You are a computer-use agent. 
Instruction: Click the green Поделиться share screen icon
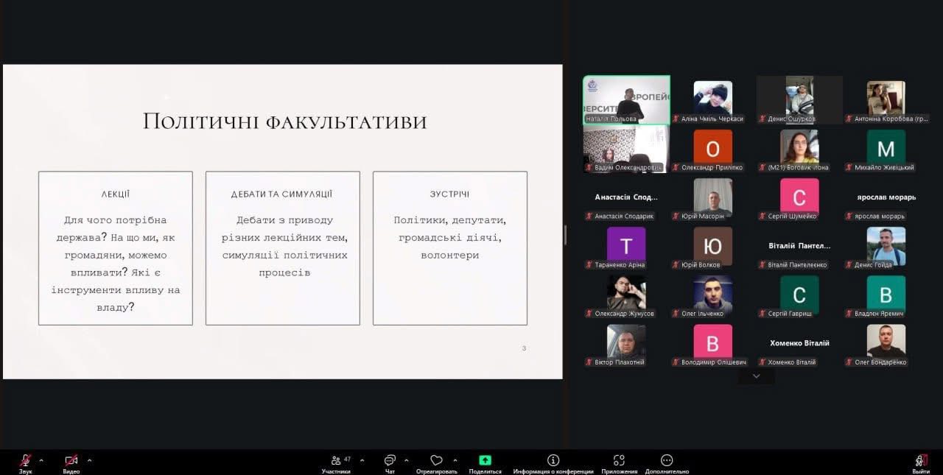(x=485, y=460)
